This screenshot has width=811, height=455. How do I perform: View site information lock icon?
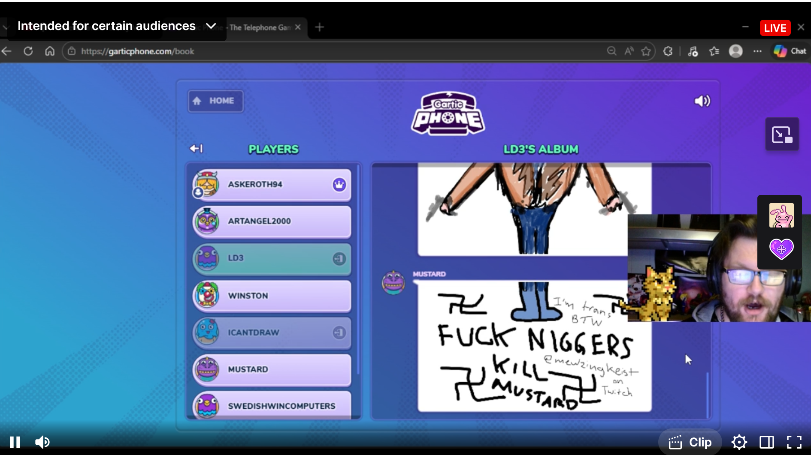tap(72, 51)
